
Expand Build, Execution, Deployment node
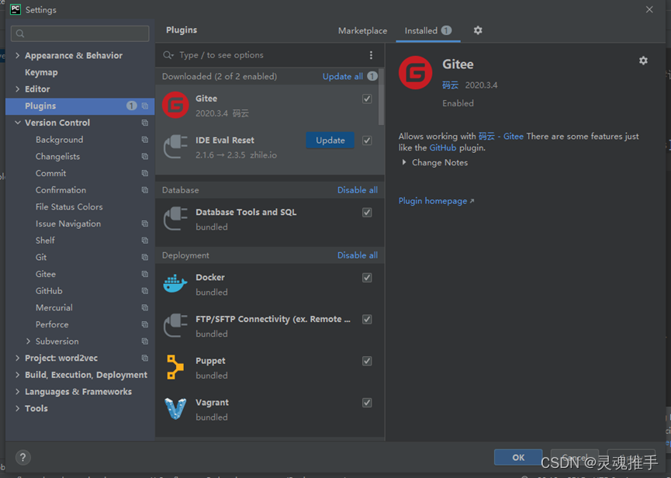coord(18,375)
